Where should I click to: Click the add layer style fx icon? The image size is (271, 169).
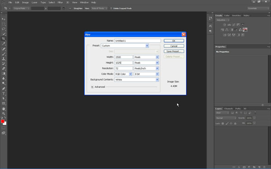(x=239, y=167)
